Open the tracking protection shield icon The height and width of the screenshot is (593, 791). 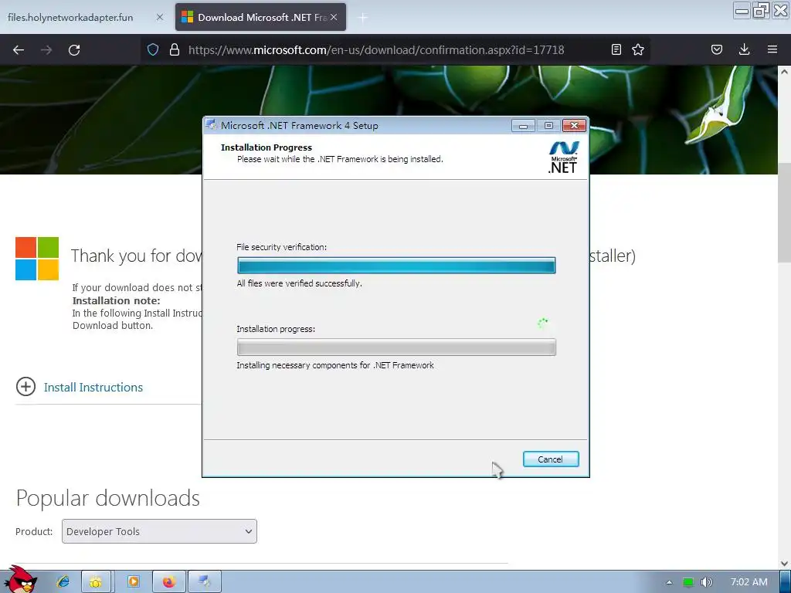[x=153, y=49]
